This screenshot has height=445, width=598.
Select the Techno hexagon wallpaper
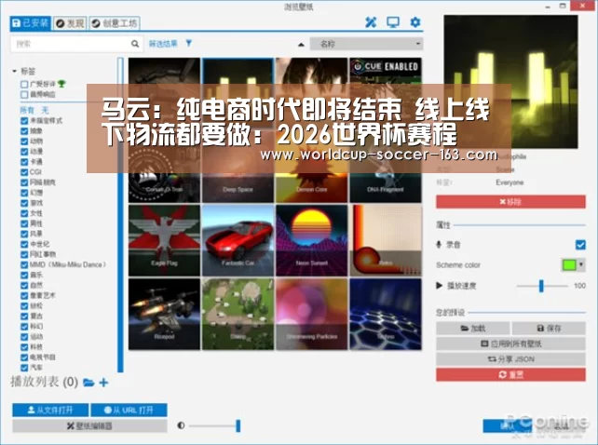pyautogui.click(x=386, y=314)
